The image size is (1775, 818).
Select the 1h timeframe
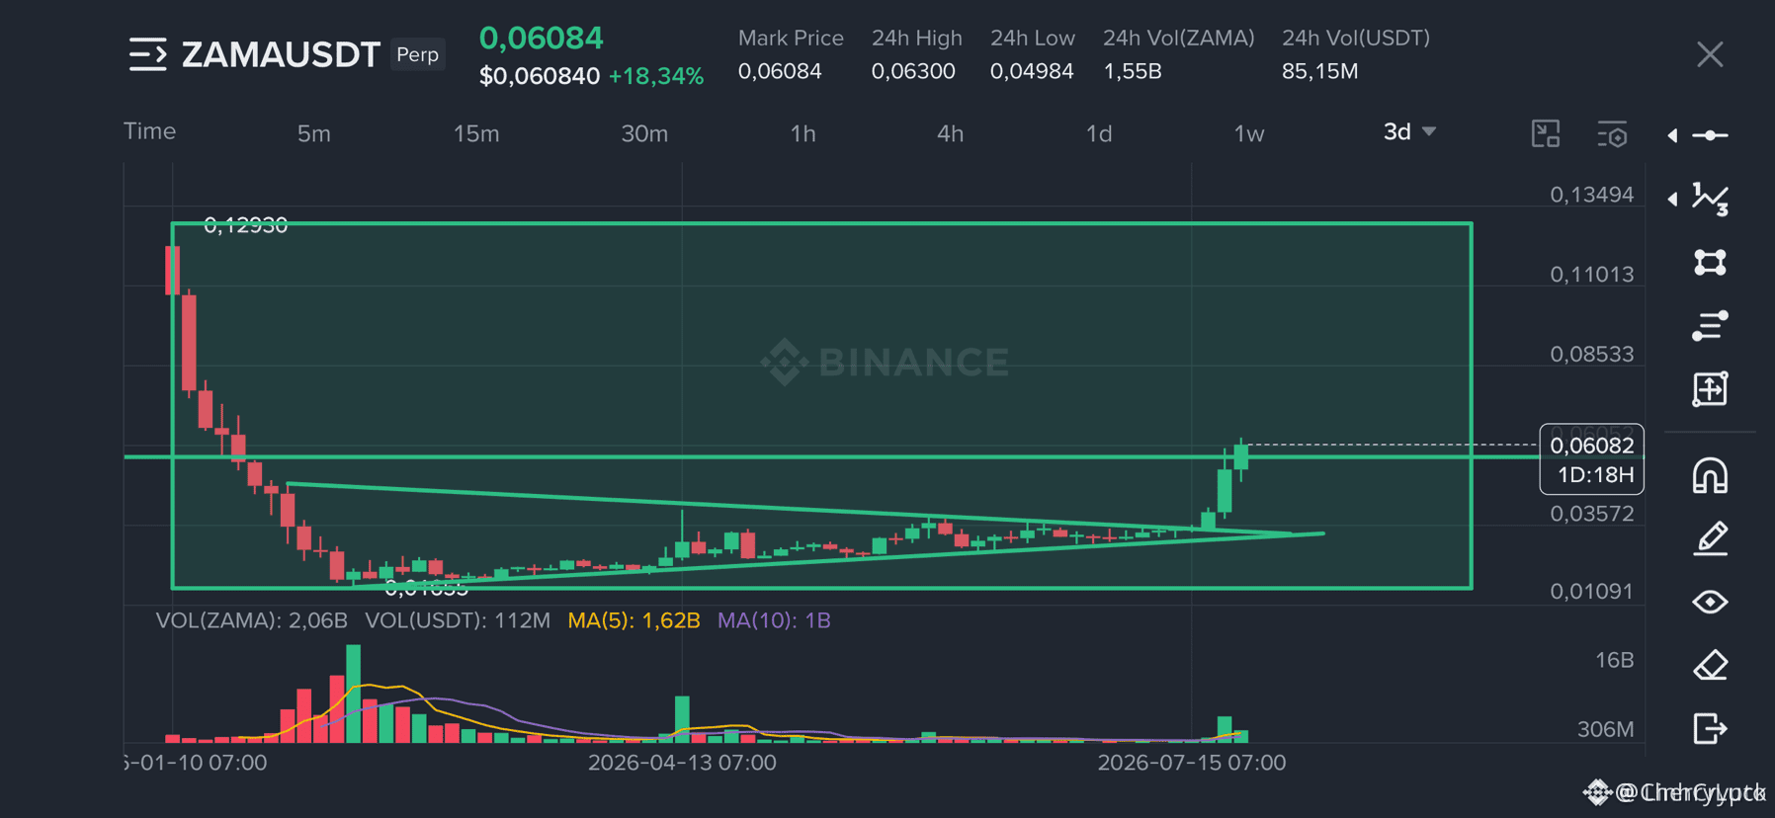coord(803,133)
